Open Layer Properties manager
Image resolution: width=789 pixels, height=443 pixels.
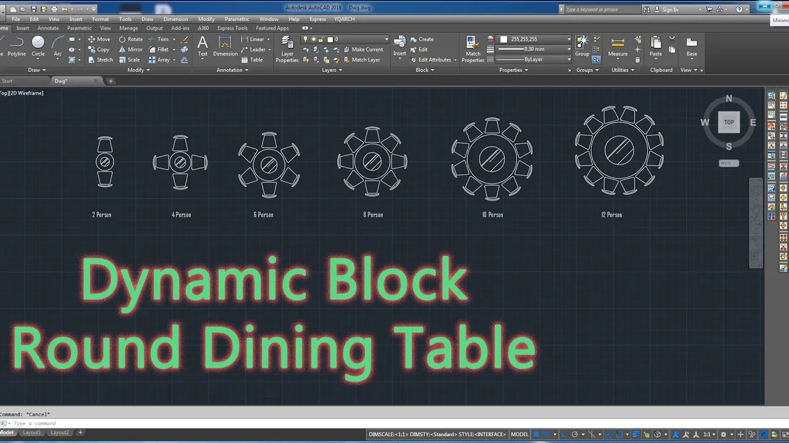[x=287, y=49]
